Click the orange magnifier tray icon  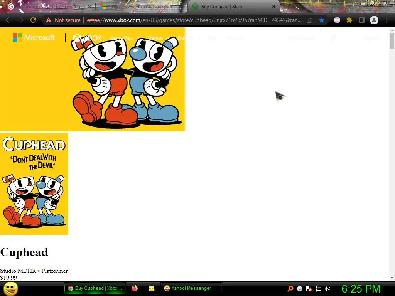click(290, 288)
